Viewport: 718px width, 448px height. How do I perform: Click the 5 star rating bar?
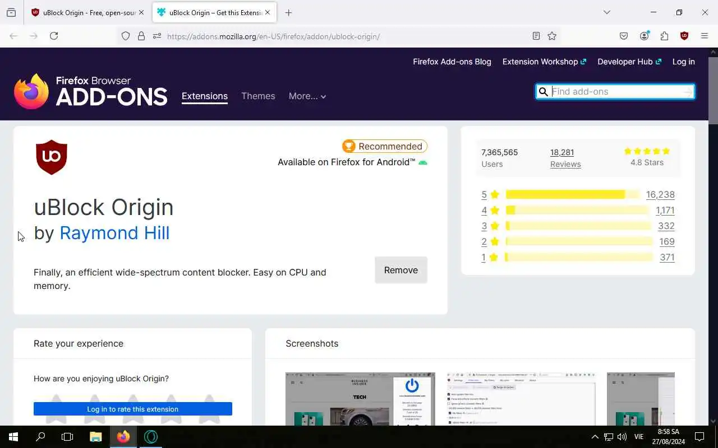[573, 194]
